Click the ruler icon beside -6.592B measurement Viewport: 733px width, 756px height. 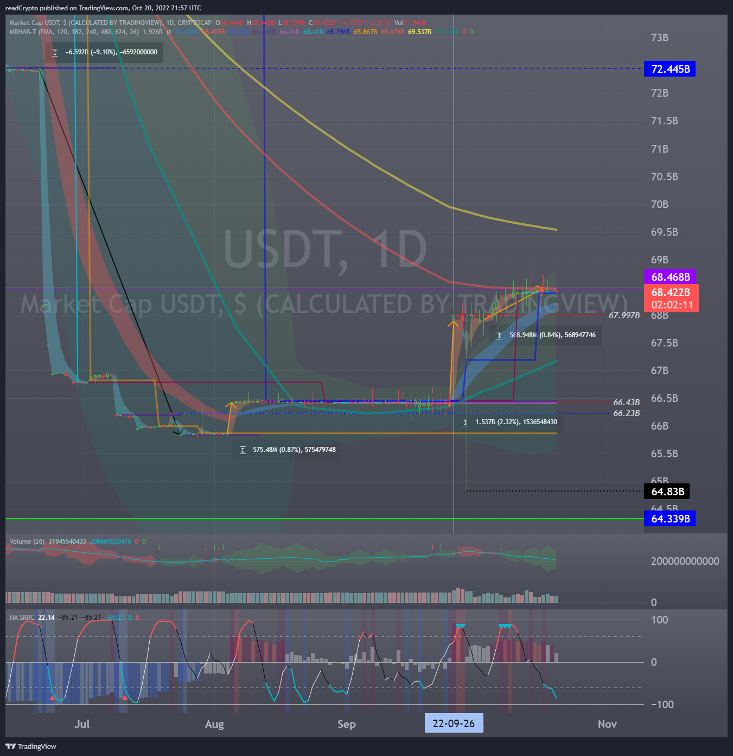pyautogui.click(x=55, y=52)
